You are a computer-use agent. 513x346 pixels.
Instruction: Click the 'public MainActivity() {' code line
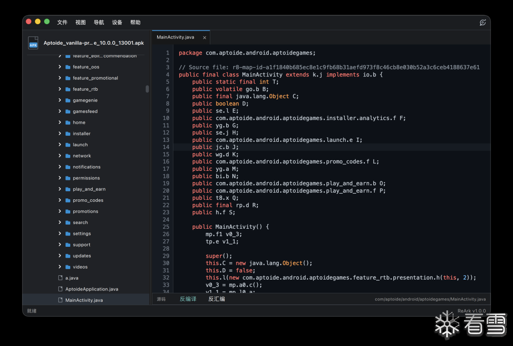230,227
